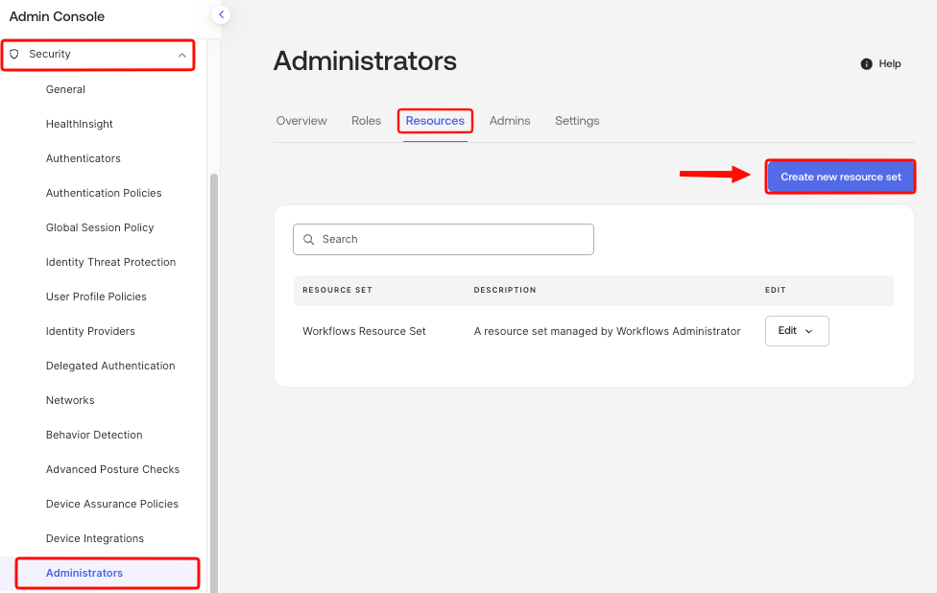Collapse the sidebar with the chevron button
937x593 pixels.
221,15
